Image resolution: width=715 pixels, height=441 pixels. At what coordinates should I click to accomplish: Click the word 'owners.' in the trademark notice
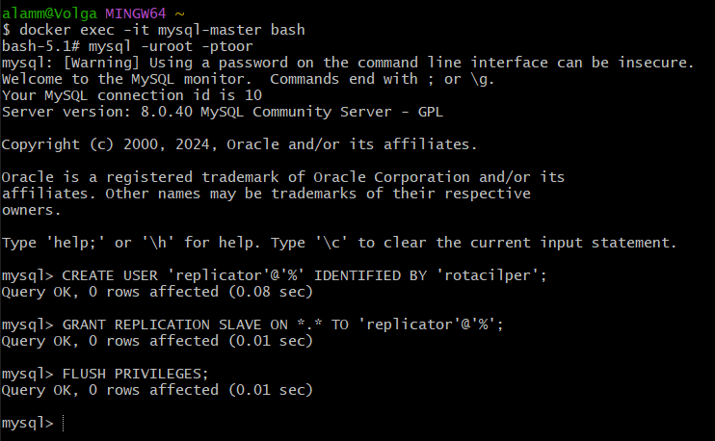point(31,211)
